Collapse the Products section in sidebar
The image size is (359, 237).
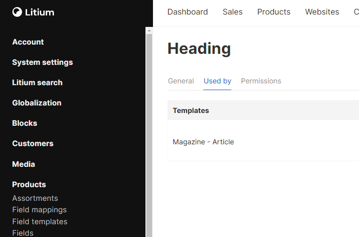click(29, 184)
